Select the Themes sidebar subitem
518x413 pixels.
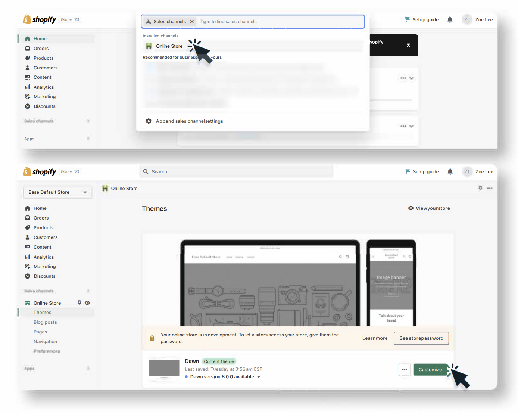click(x=56, y=313)
